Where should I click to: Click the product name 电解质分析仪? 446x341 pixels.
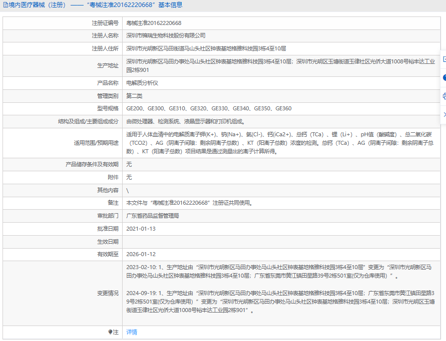(x=142, y=83)
